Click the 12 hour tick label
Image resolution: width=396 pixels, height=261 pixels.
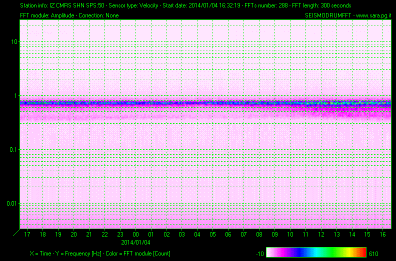coord(321,235)
